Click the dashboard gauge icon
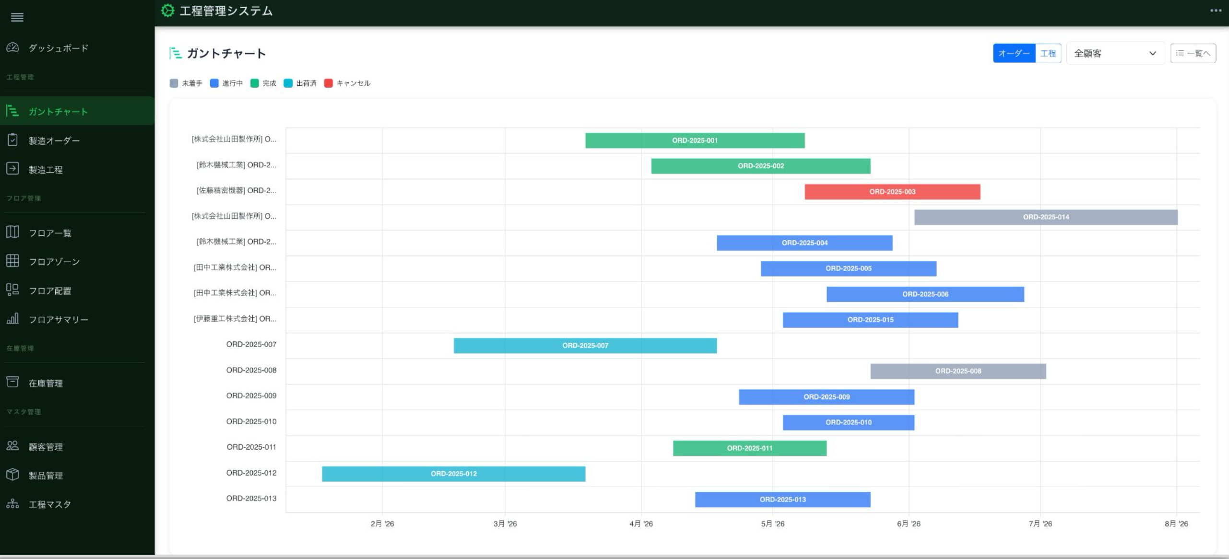Image resolution: width=1229 pixels, height=559 pixels. point(12,47)
